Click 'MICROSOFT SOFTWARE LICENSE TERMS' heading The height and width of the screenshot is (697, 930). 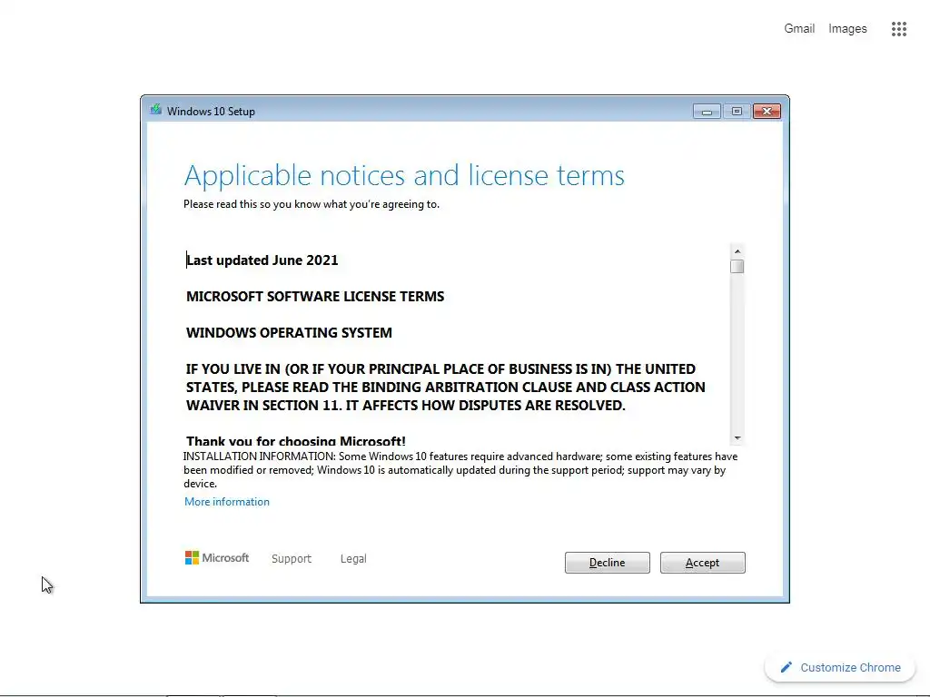point(315,297)
